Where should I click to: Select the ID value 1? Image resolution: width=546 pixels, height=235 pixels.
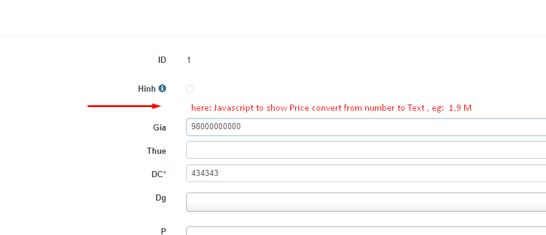[189, 60]
